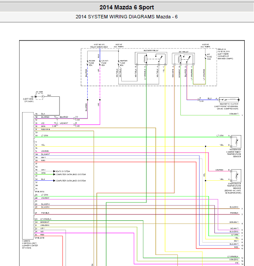Screen dimensions: 254x266
Task: Click pin 2I GRN/ORG wire label
Action: (45, 225)
